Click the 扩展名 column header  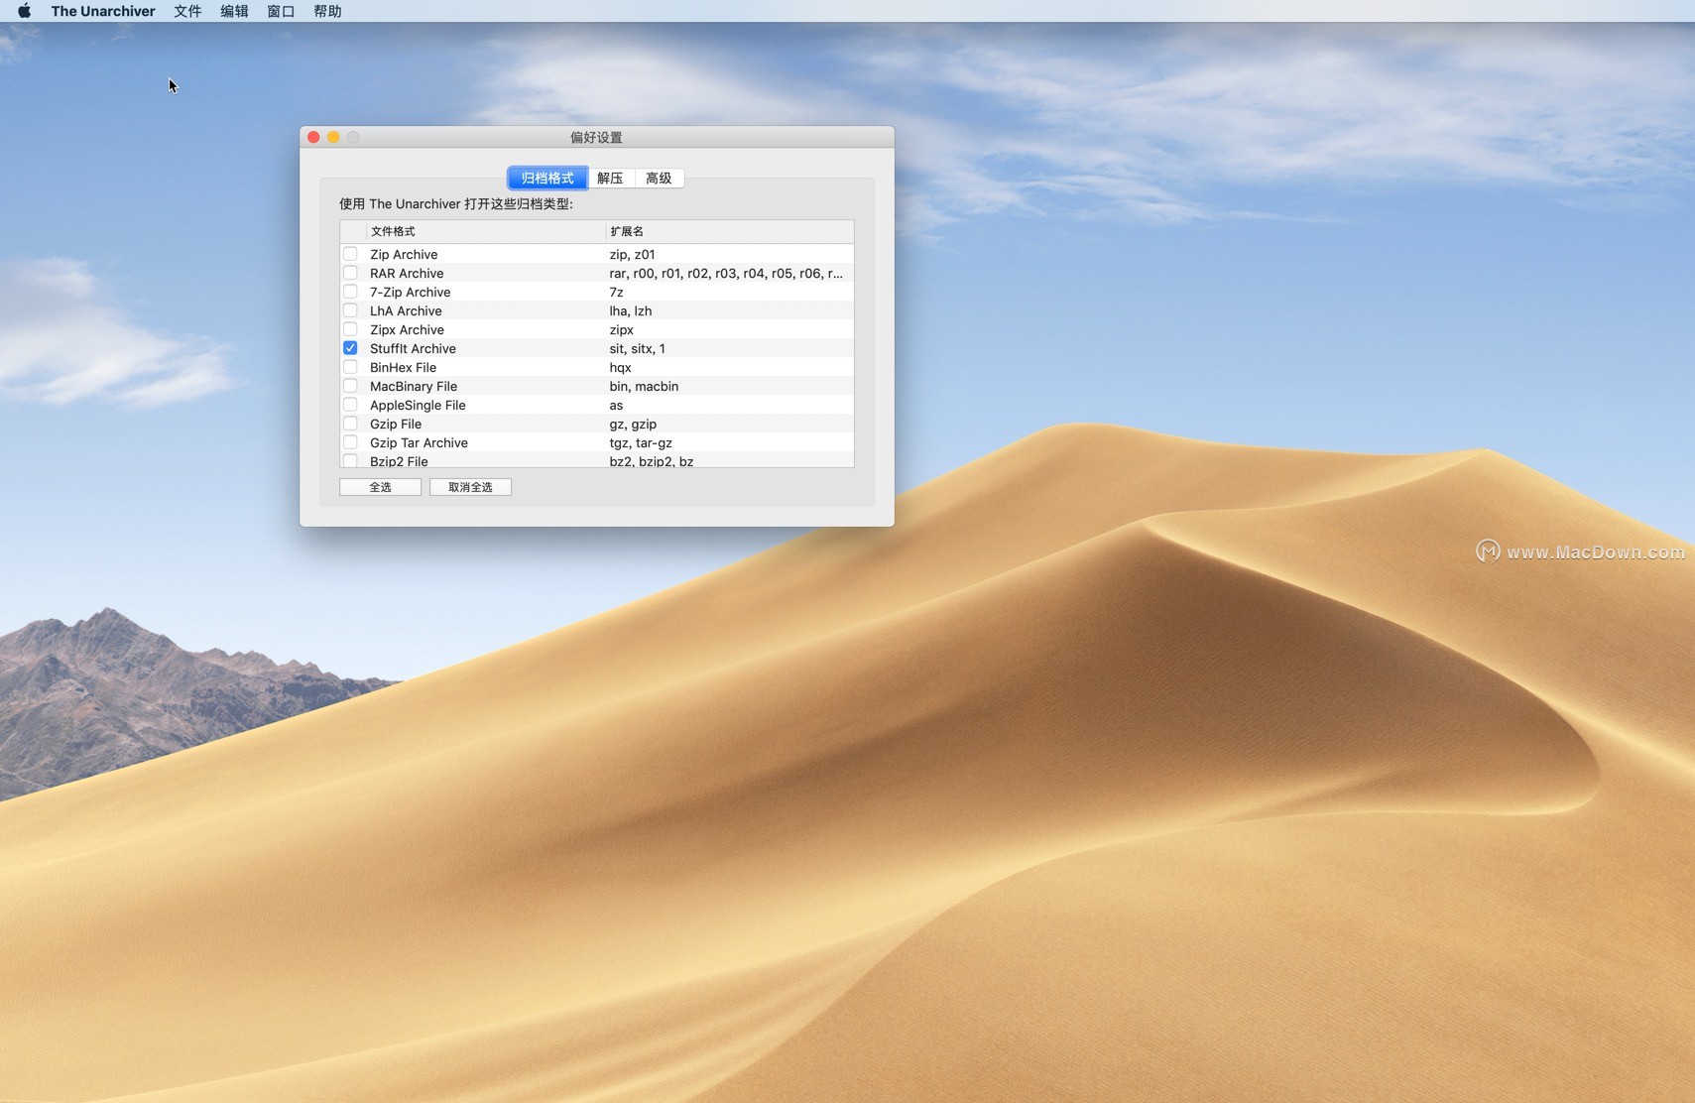[x=728, y=231]
